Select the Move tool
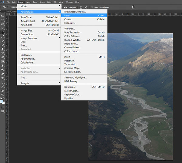This screenshot has height=163, width=182. click(2, 15)
